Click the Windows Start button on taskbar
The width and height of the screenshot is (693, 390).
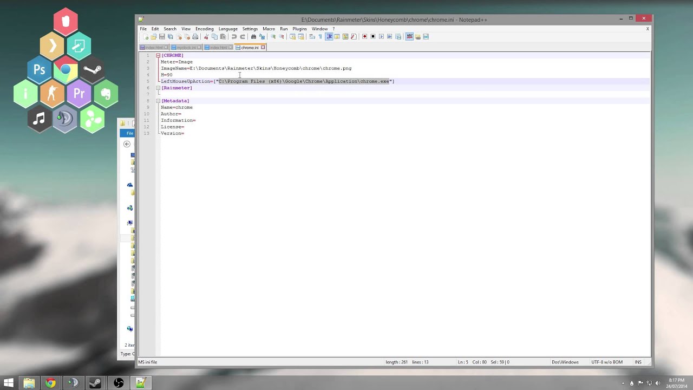click(9, 383)
